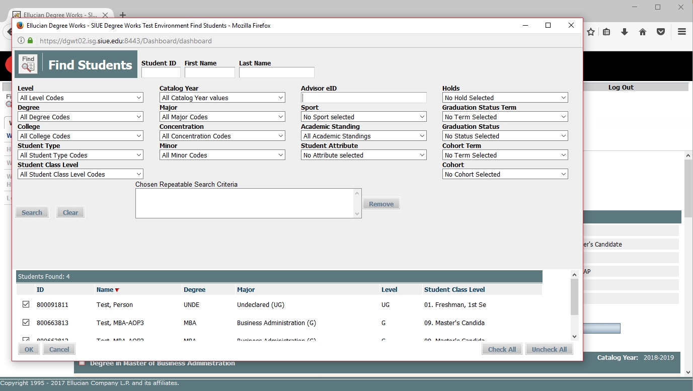Click the Pocket icon in the toolbar

[661, 32]
